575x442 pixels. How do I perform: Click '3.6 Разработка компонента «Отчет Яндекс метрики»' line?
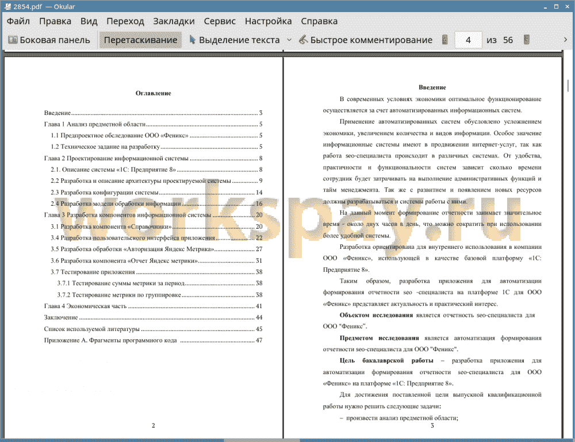point(156,260)
